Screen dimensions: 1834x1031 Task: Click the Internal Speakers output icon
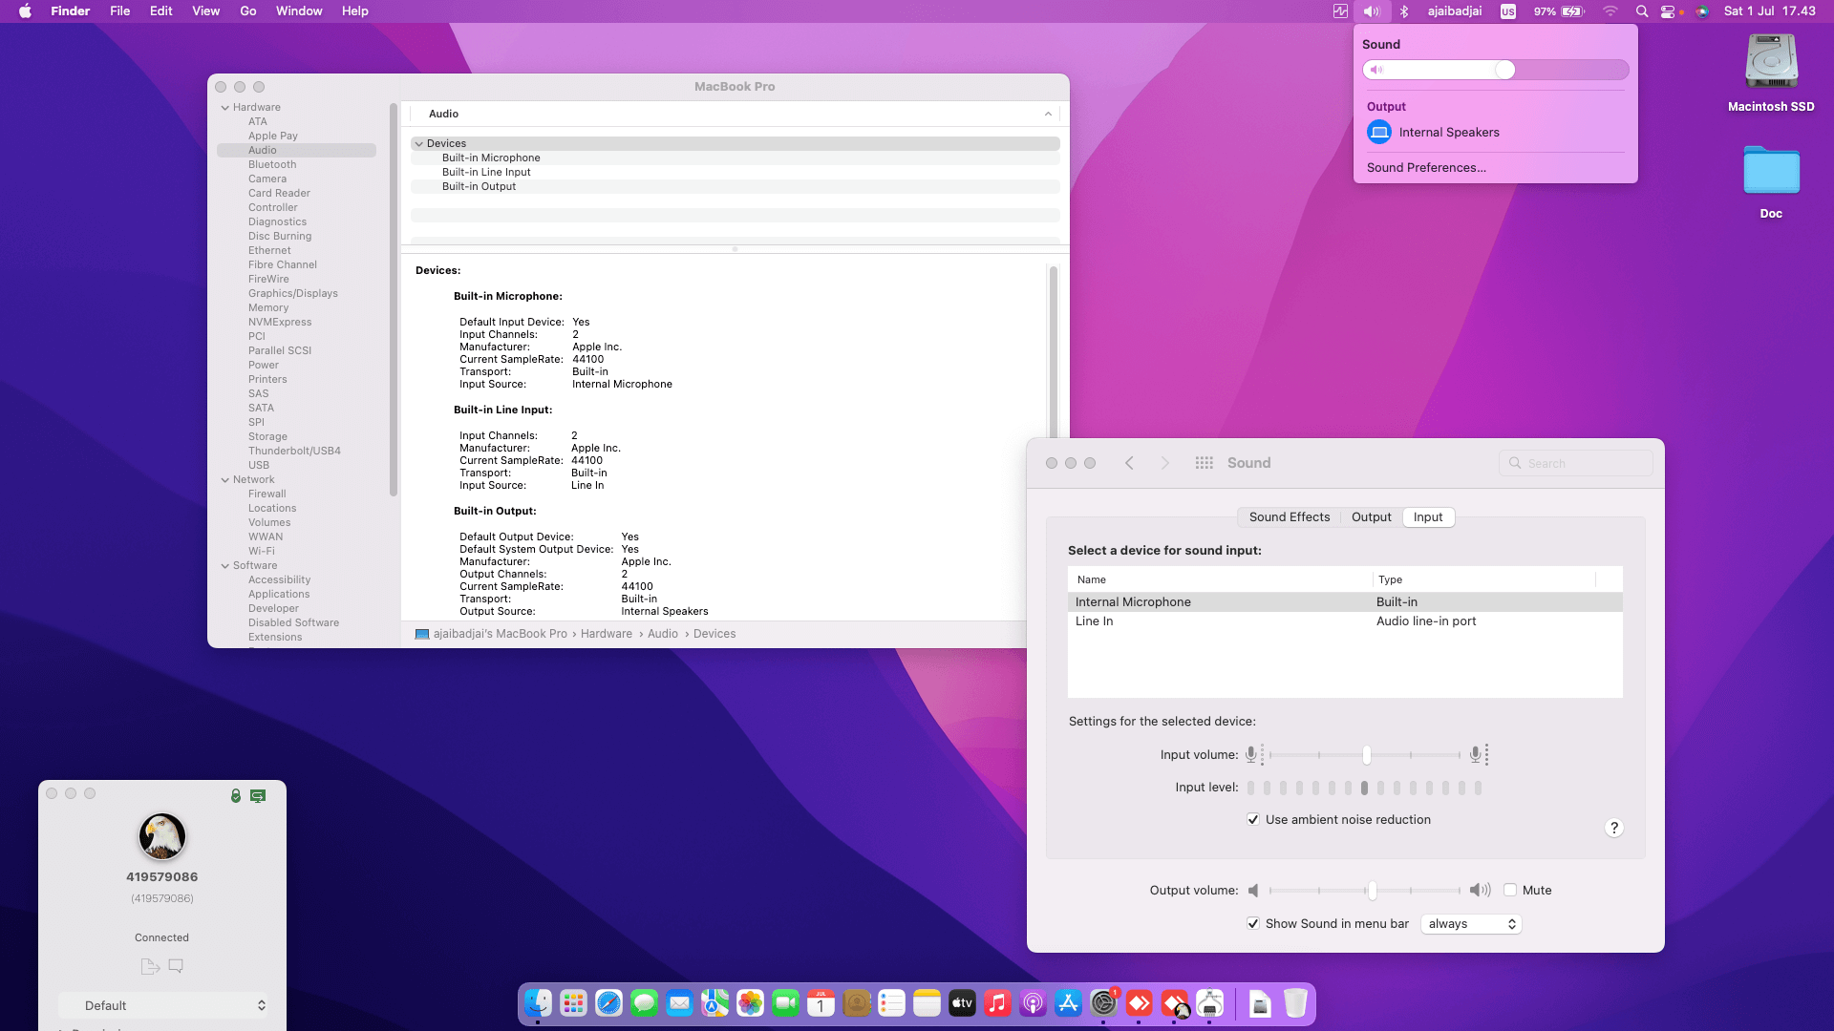click(1379, 133)
